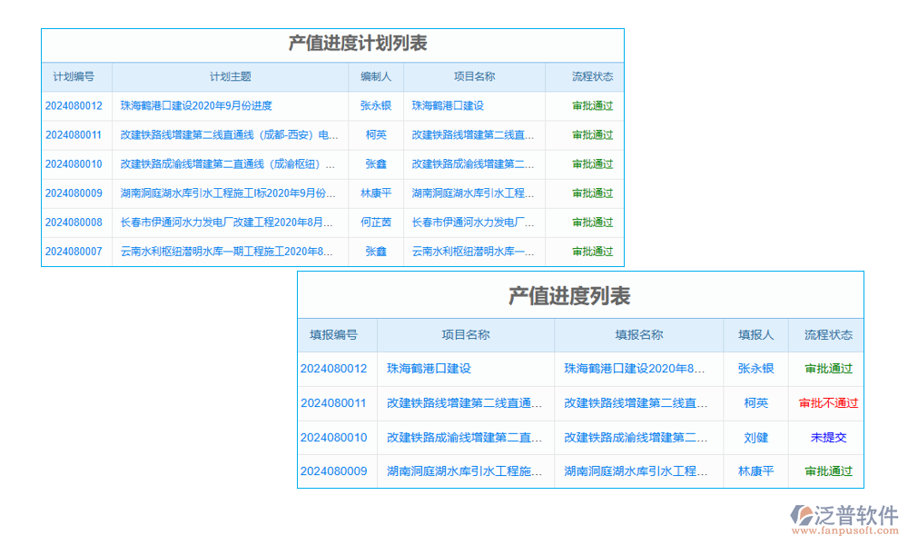Click the 计划编号 column header
The width and height of the screenshot is (908, 545).
coord(75,76)
